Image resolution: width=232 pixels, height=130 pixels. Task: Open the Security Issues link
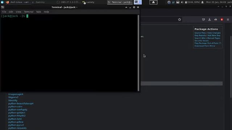[202, 40]
